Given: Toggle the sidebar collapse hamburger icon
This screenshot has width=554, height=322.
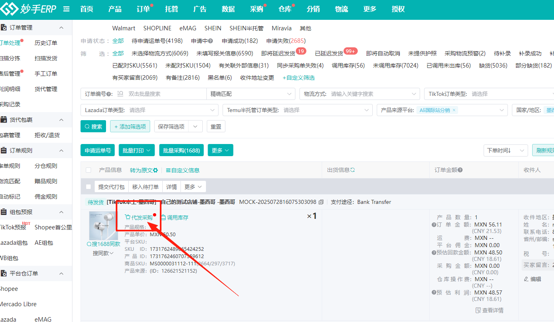Looking at the screenshot, I should click(x=67, y=9).
